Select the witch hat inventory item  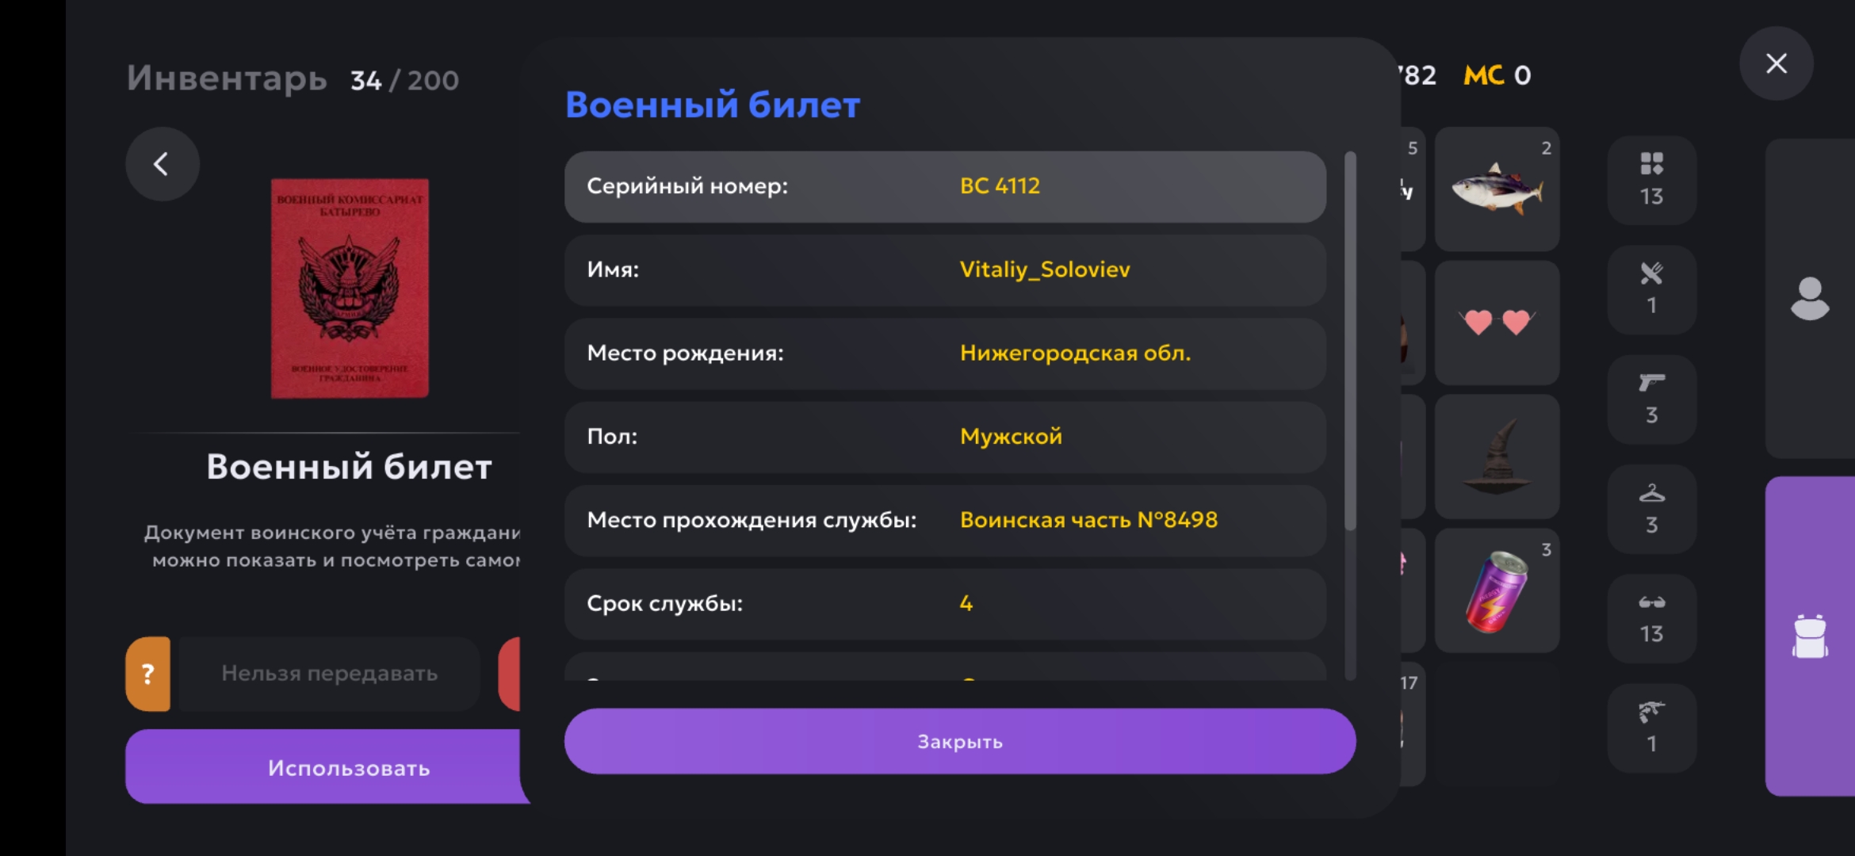click(1497, 457)
